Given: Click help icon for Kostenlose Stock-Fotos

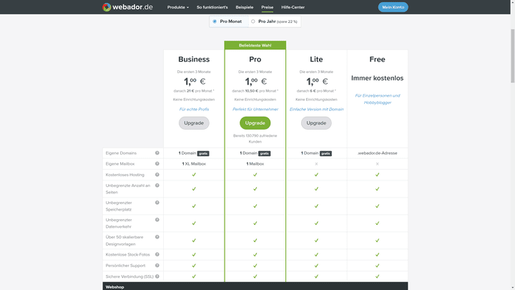Looking at the screenshot, I should pos(157,254).
